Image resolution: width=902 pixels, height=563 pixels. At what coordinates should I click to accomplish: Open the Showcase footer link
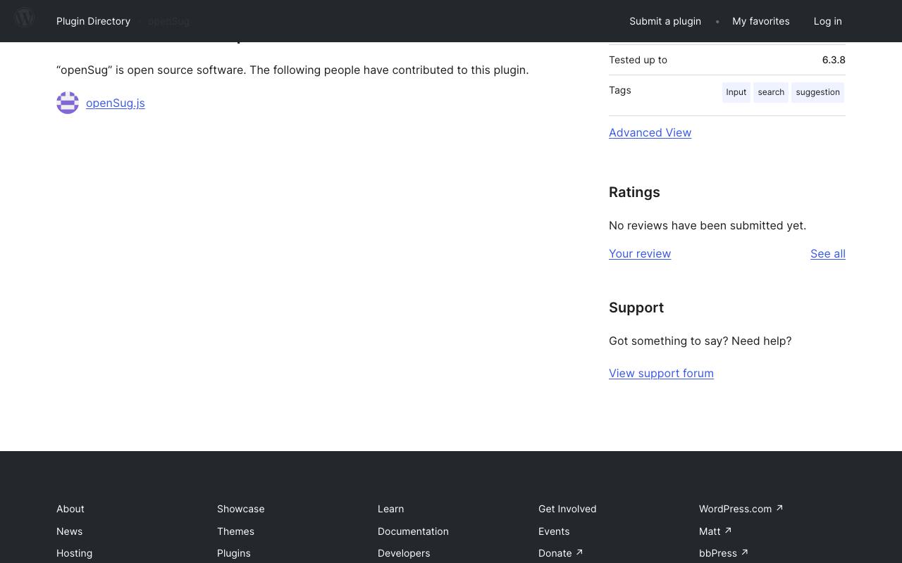[240, 509]
